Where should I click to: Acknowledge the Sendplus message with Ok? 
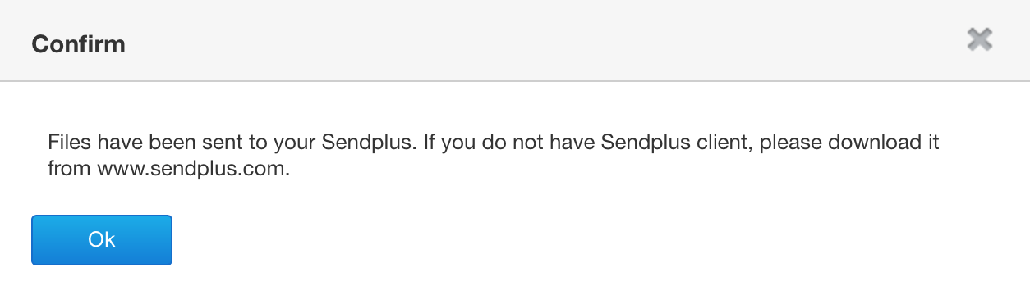[x=102, y=240]
